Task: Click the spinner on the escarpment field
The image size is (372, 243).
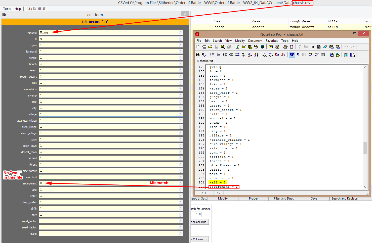Action: [181, 183]
